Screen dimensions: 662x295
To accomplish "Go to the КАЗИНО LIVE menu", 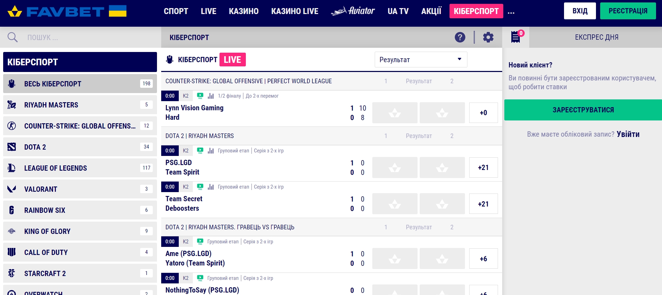I will 295,11.
